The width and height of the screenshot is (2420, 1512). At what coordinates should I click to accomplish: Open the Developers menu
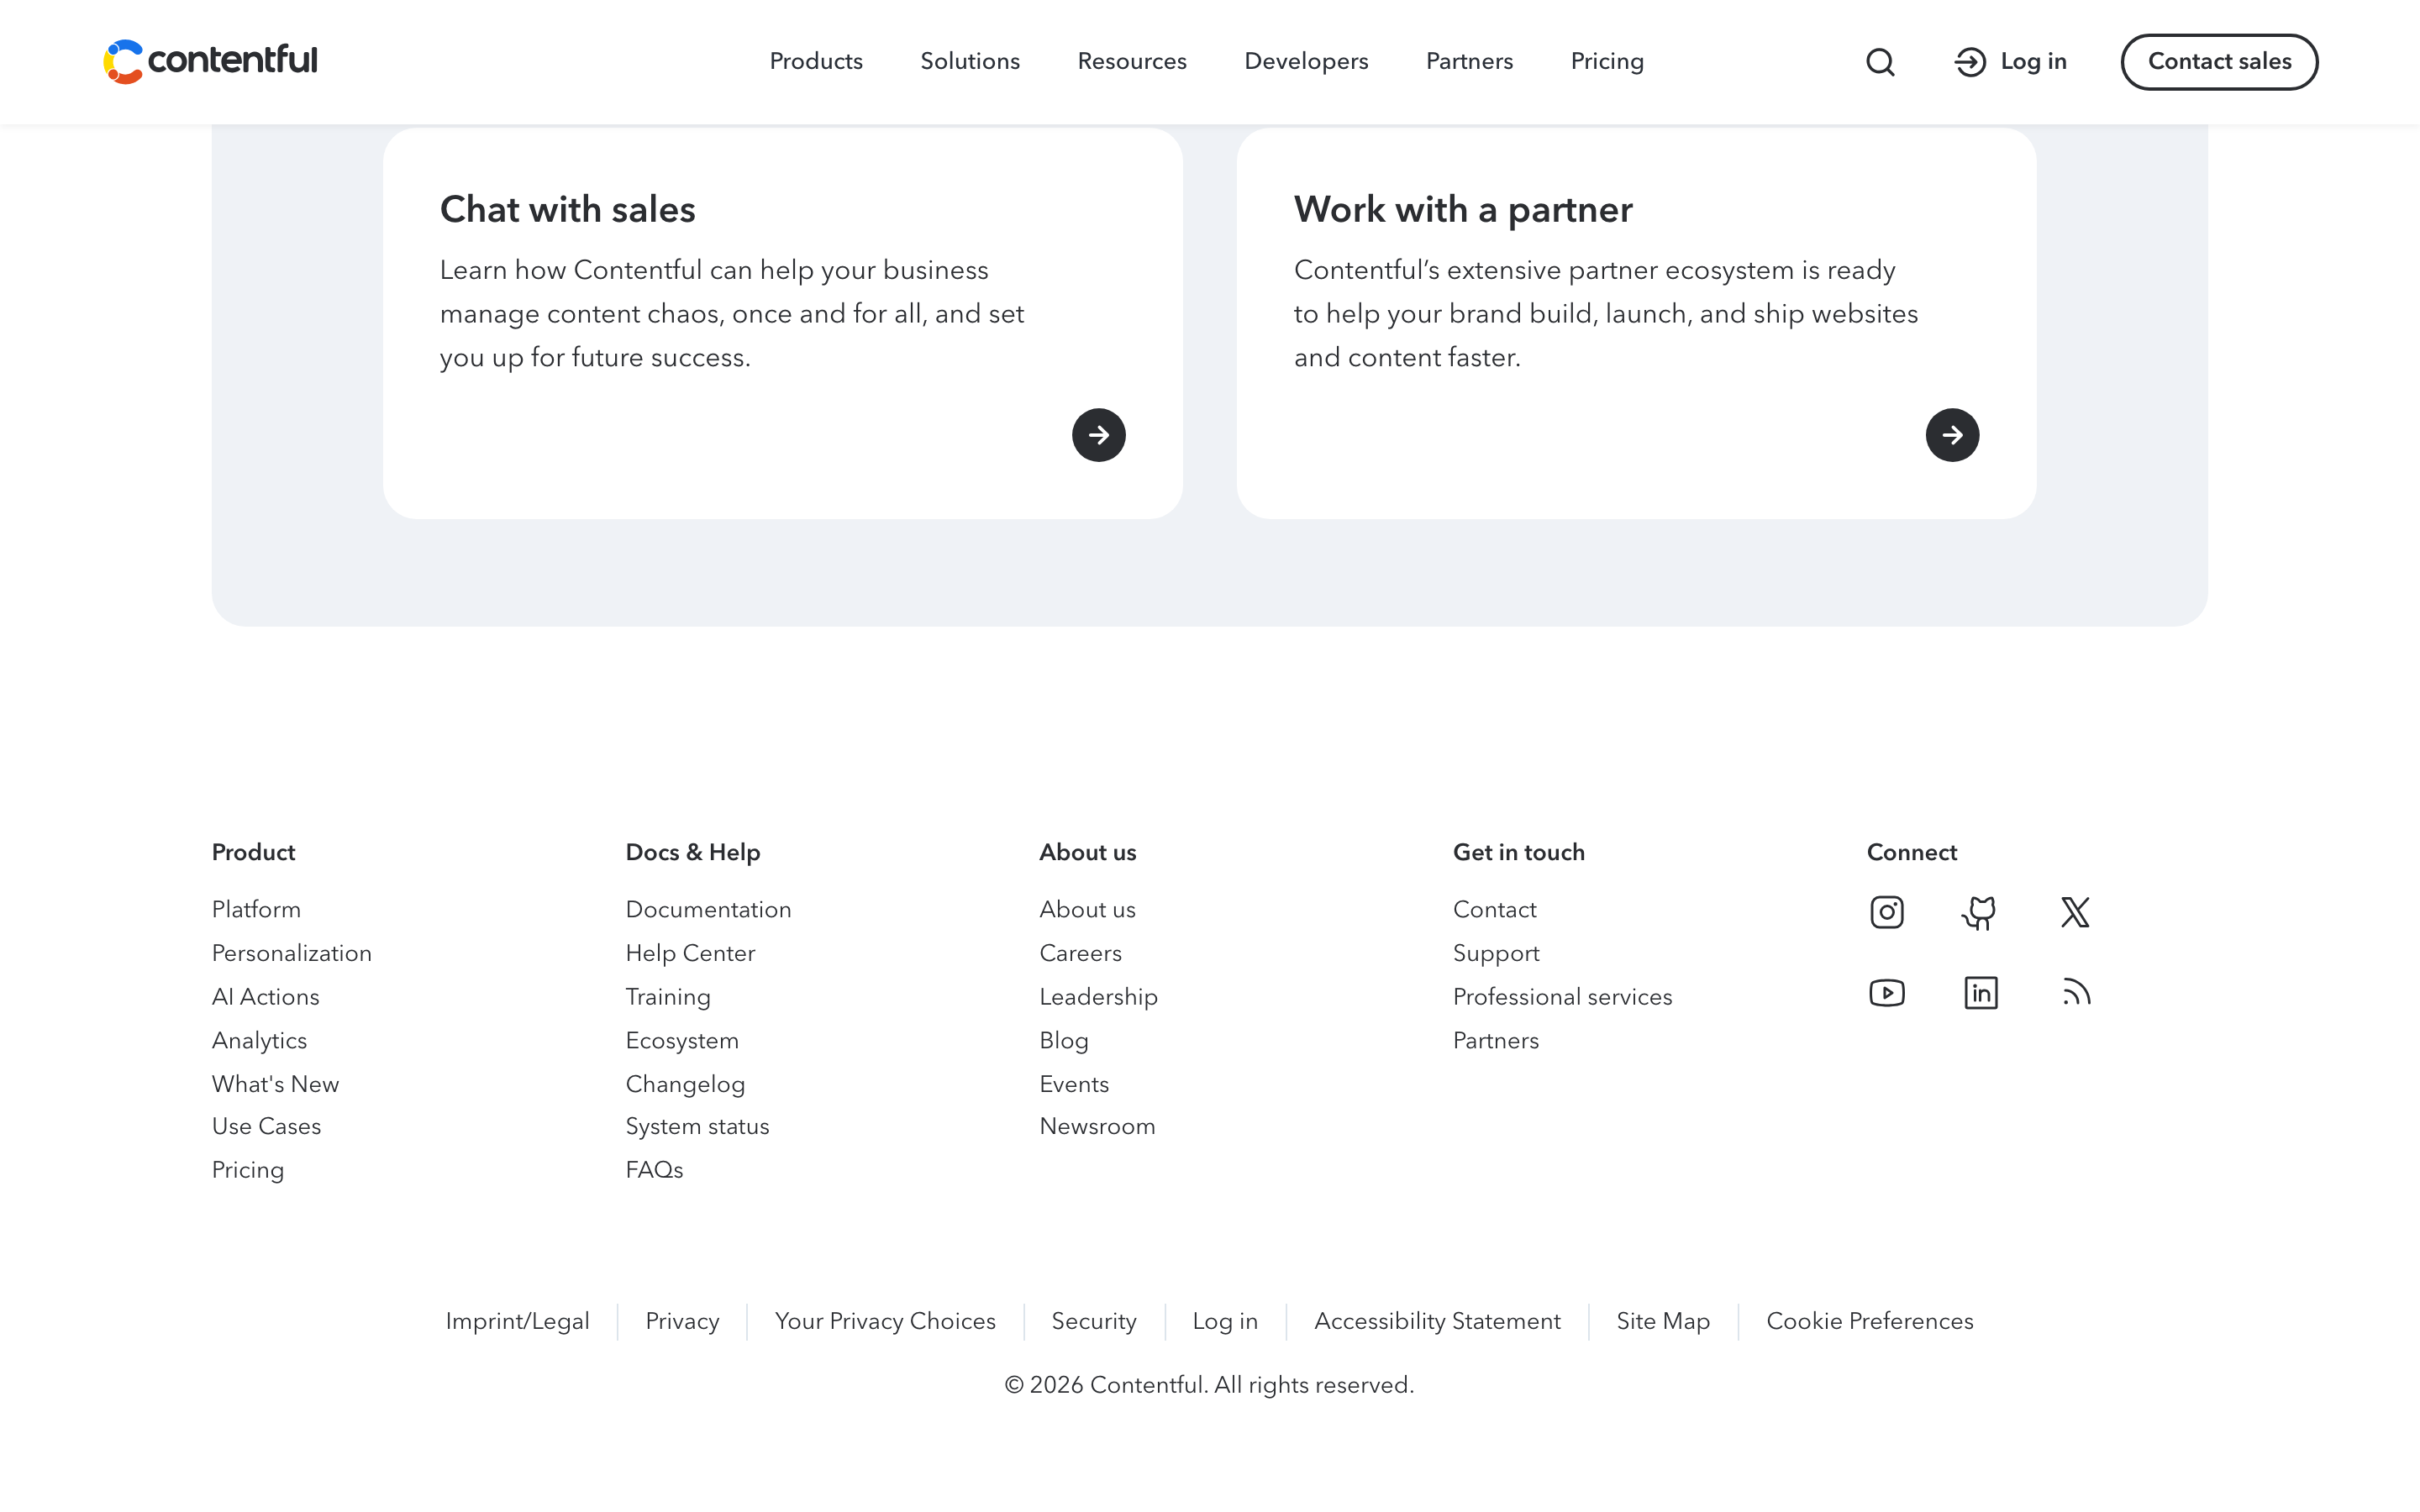pos(1306,62)
